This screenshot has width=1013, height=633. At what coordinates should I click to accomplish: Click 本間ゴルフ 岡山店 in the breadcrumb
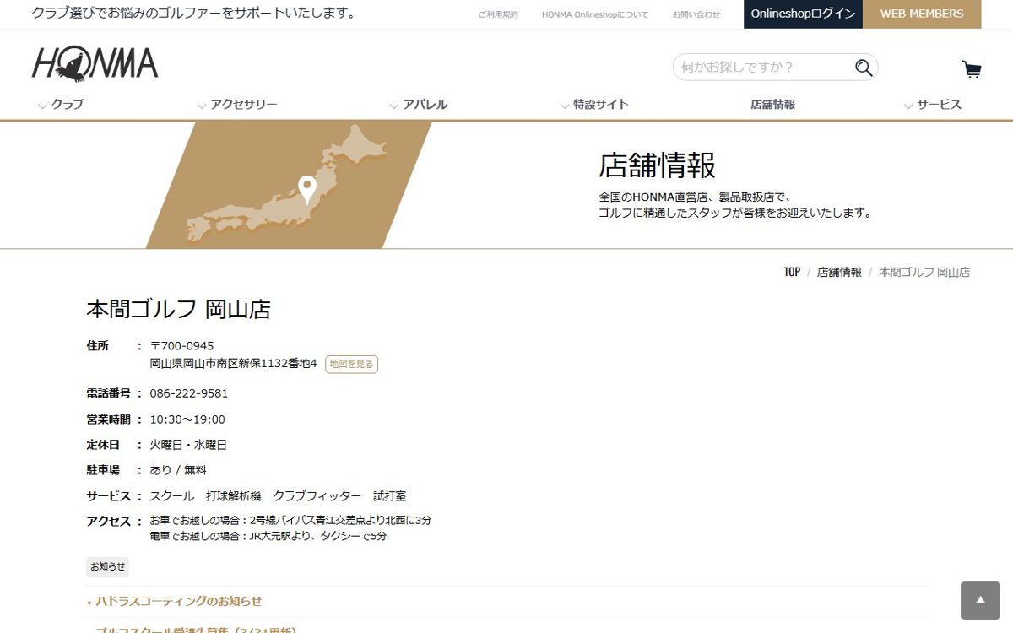[924, 272]
